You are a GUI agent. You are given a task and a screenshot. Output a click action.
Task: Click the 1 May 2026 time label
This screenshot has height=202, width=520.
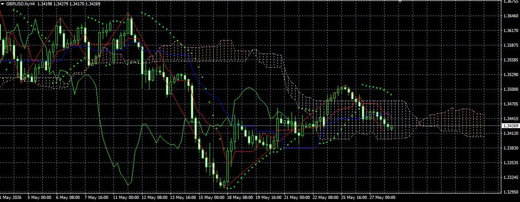(10, 198)
